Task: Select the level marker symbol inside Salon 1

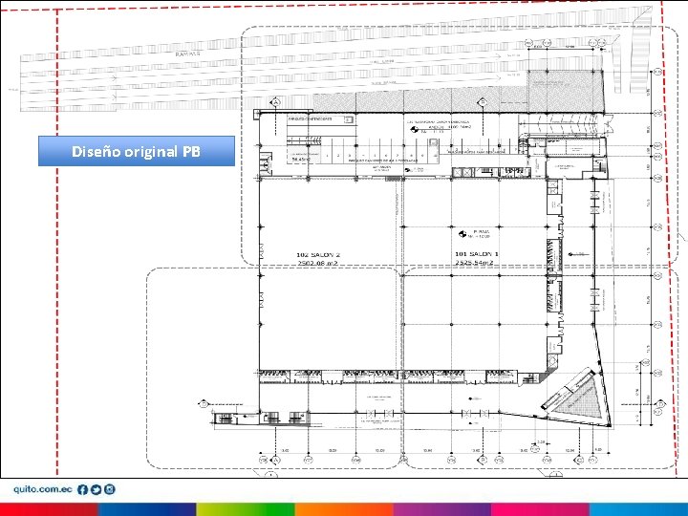Action: tap(462, 234)
